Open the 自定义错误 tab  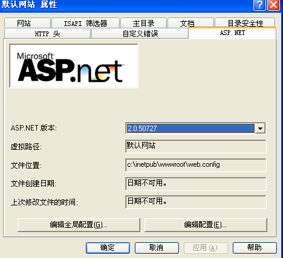140,33
